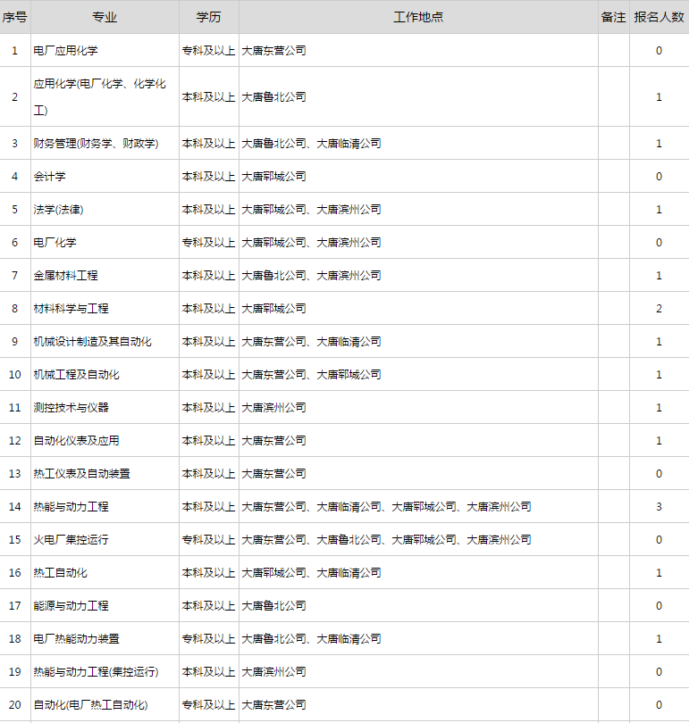Viewport: 689px width, 723px height.
Task: Select the 热工自动化 major cell
Action: pos(60,573)
